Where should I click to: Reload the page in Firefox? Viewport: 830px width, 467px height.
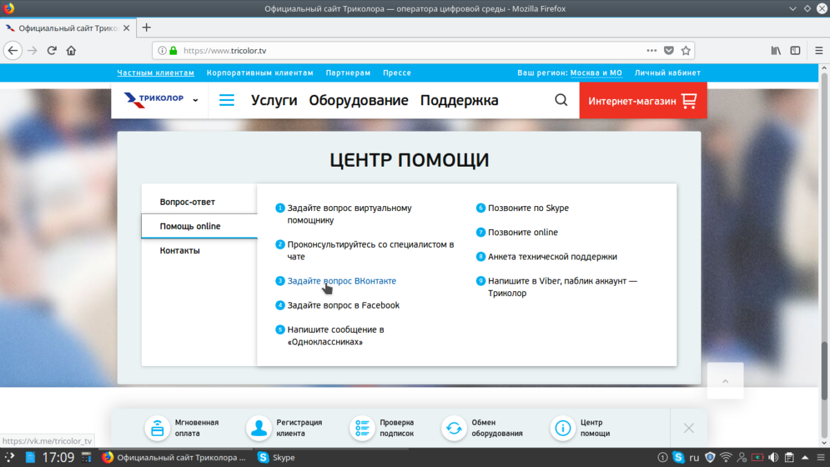pyautogui.click(x=52, y=51)
